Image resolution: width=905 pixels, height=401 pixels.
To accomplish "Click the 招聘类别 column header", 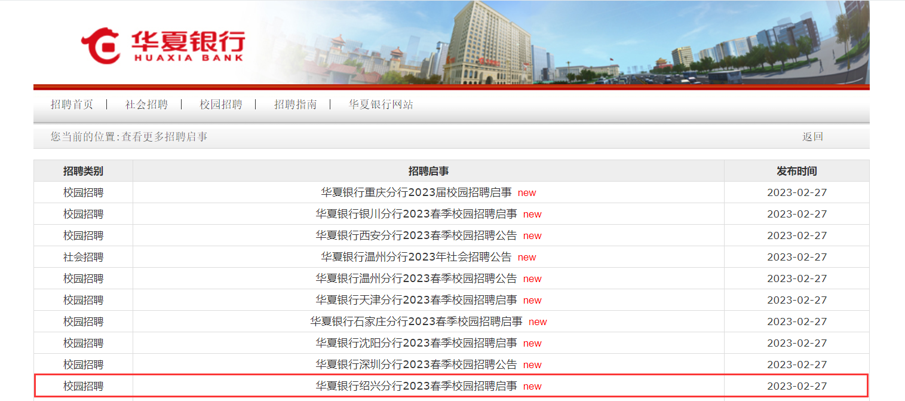I will (83, 171).
